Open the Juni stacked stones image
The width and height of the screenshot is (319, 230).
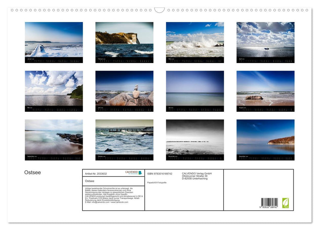124,91
